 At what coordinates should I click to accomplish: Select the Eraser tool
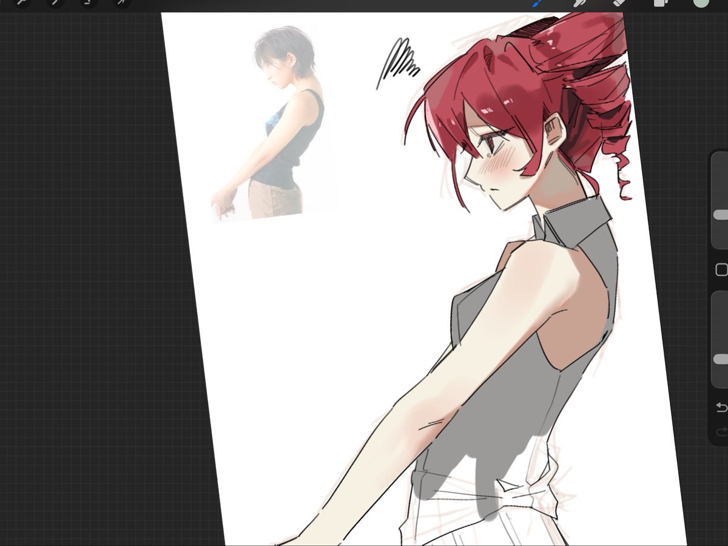[619, 2]
